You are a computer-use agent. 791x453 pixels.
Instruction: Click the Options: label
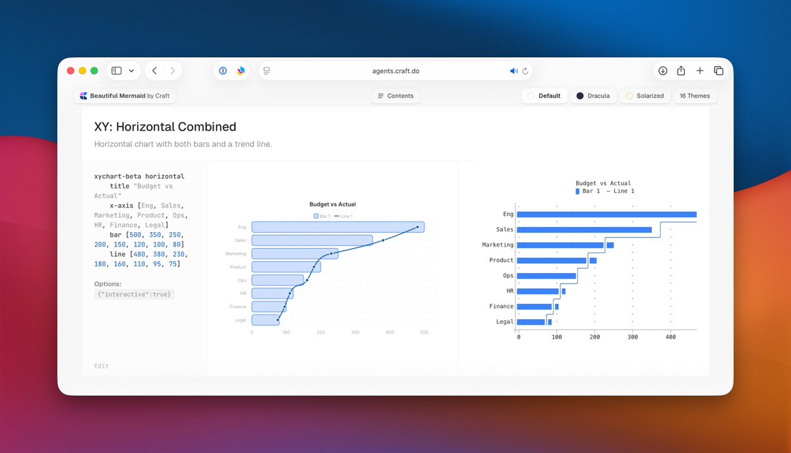[108, 284]
